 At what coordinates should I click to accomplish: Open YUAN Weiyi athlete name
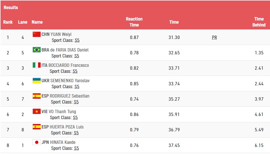[61, 34]
